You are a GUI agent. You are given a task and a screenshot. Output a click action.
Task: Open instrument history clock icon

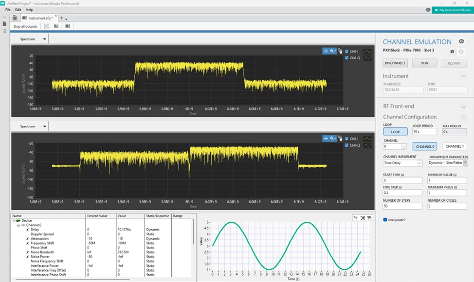461,52
